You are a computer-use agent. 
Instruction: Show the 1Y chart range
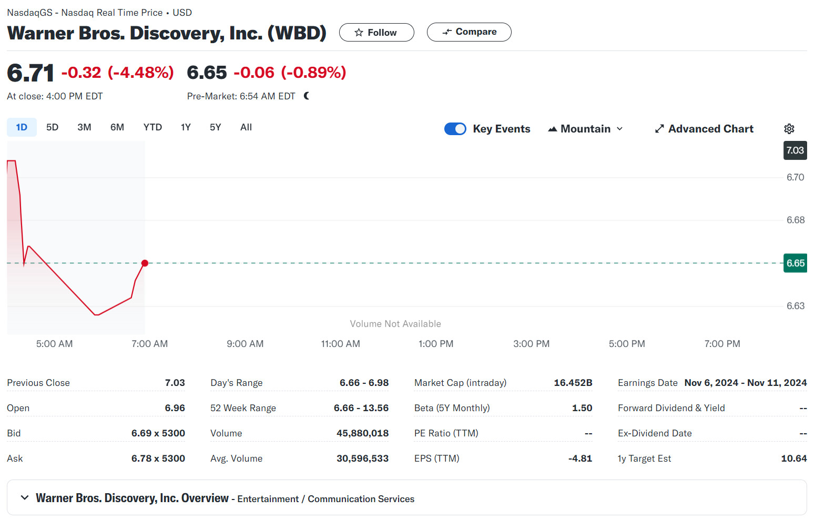click(x=186, y=127)
